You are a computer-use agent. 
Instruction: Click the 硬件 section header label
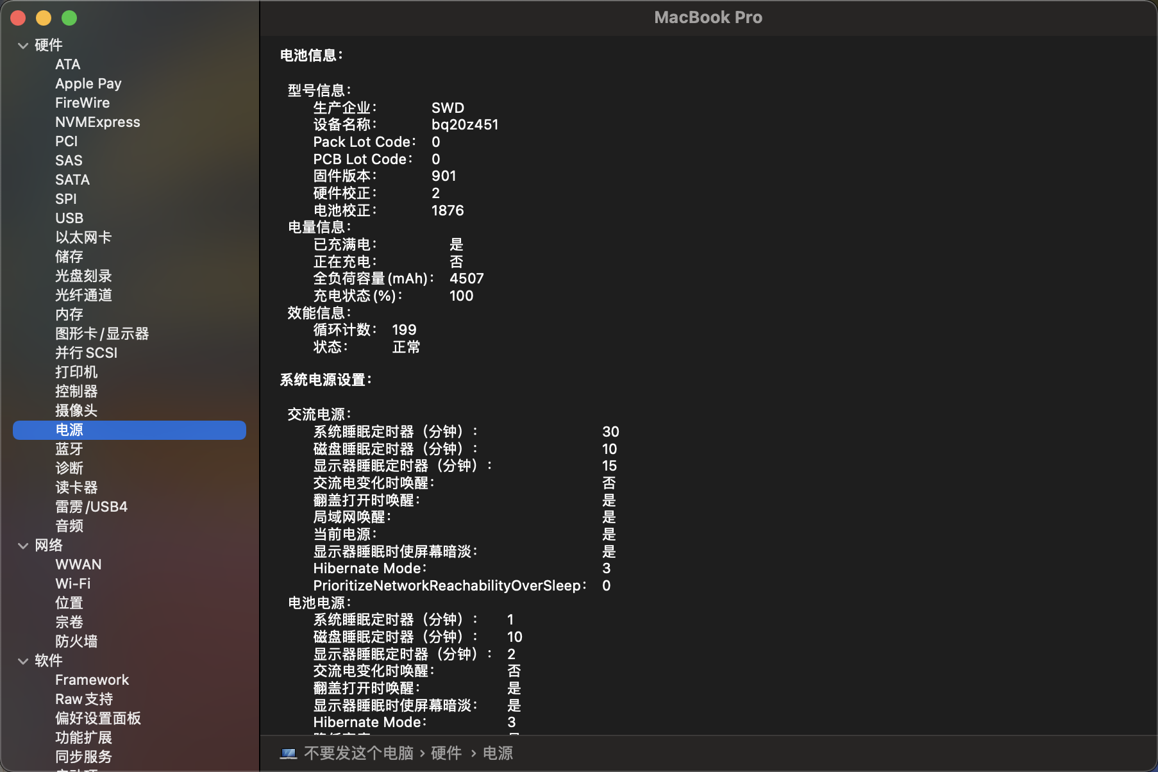point(49,46)
